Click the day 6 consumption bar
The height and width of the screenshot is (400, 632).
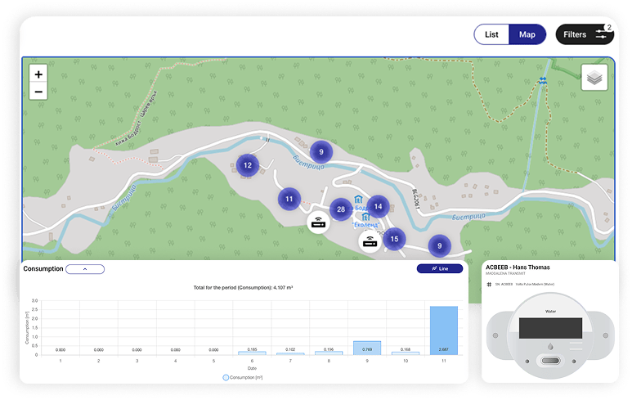pyautogui.click(x=252, y=353)
